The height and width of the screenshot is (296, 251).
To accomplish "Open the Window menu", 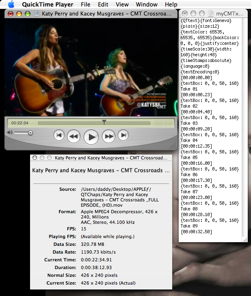I will click(147, 4).
